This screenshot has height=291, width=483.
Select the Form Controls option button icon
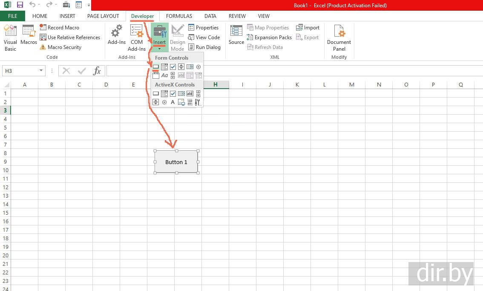pyautogui.click(x=198, y=67)
